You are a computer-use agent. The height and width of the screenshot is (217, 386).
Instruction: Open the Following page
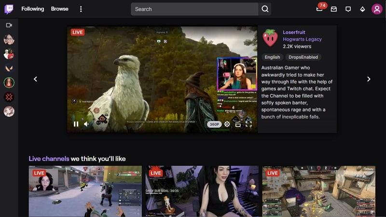pos(32,9)
